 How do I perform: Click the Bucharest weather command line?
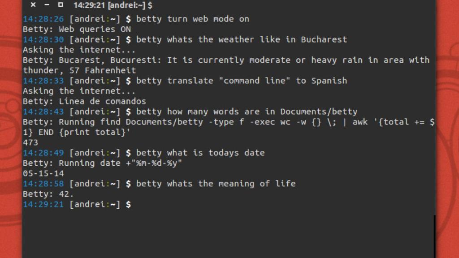(241, 39)
